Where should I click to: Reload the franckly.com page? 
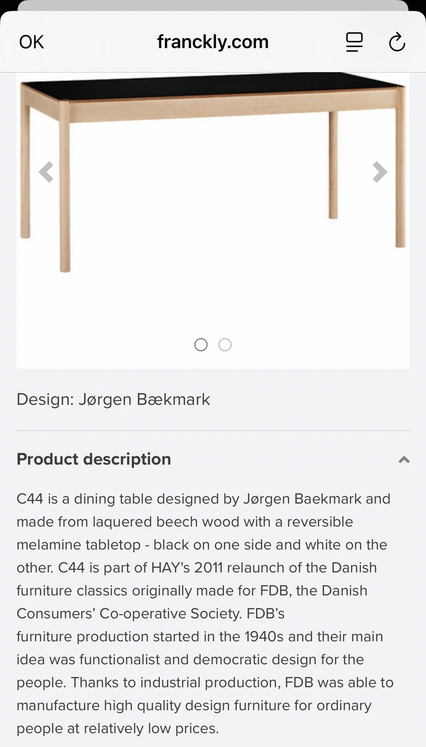click(x=397, y=43)
